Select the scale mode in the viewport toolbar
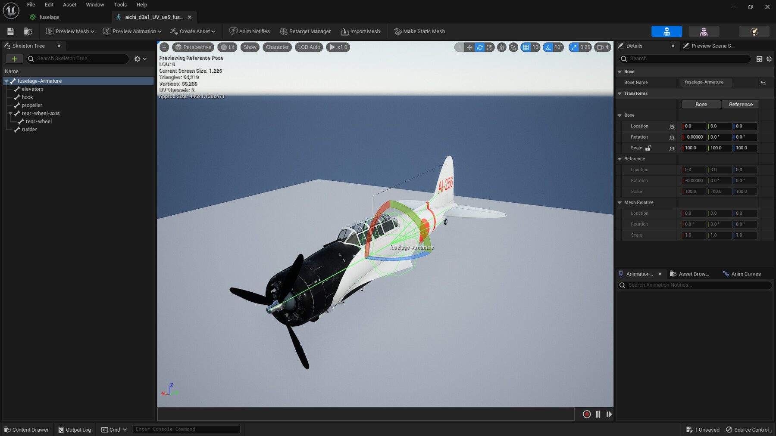Screen dimensions: 776x436 click(x=489, y=47)
